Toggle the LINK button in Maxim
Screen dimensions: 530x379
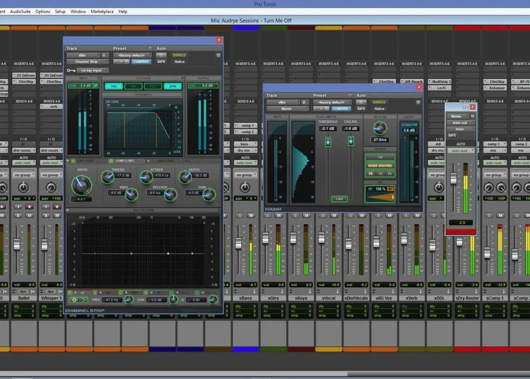[339, 199]
